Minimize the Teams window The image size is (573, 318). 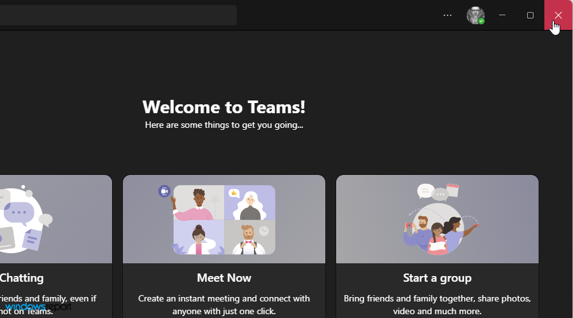coord(502,15)
